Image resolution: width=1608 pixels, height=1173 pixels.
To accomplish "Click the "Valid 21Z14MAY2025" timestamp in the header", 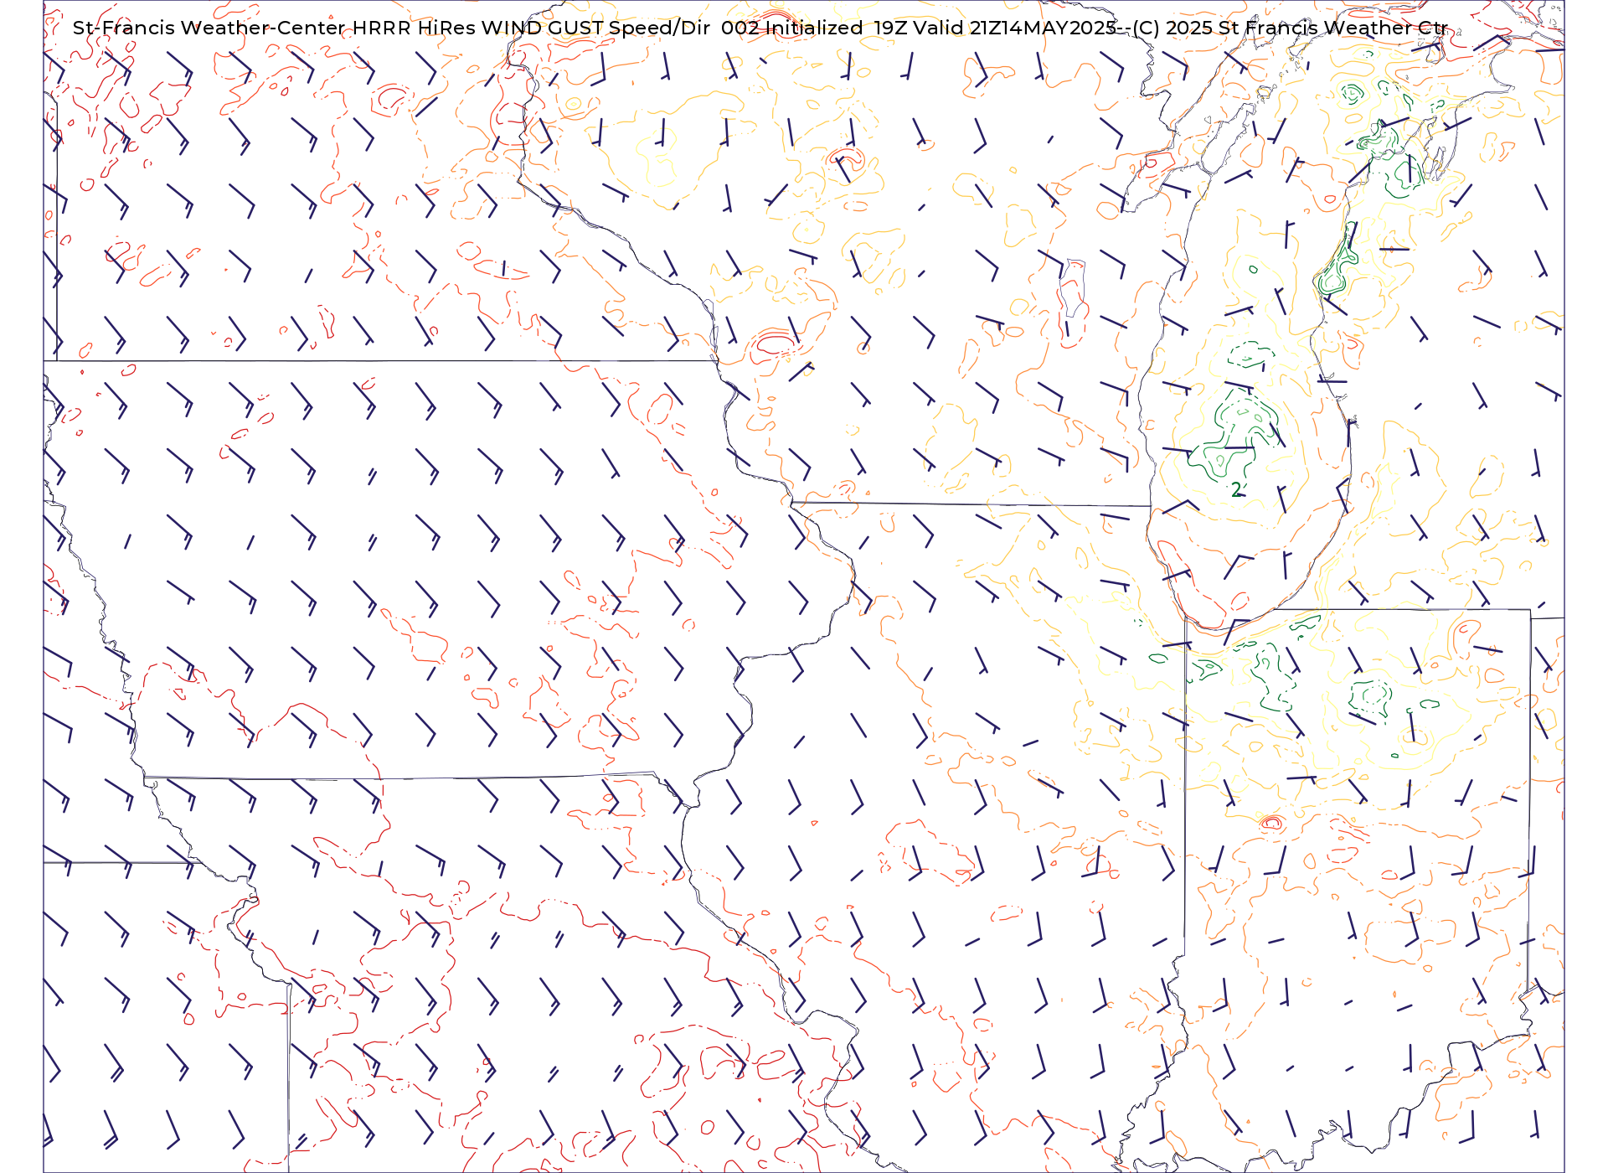I will [1015, 28].
